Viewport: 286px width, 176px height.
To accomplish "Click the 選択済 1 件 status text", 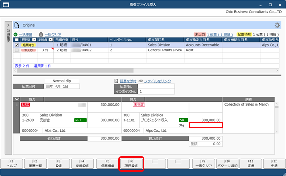I will coord(42,66).
